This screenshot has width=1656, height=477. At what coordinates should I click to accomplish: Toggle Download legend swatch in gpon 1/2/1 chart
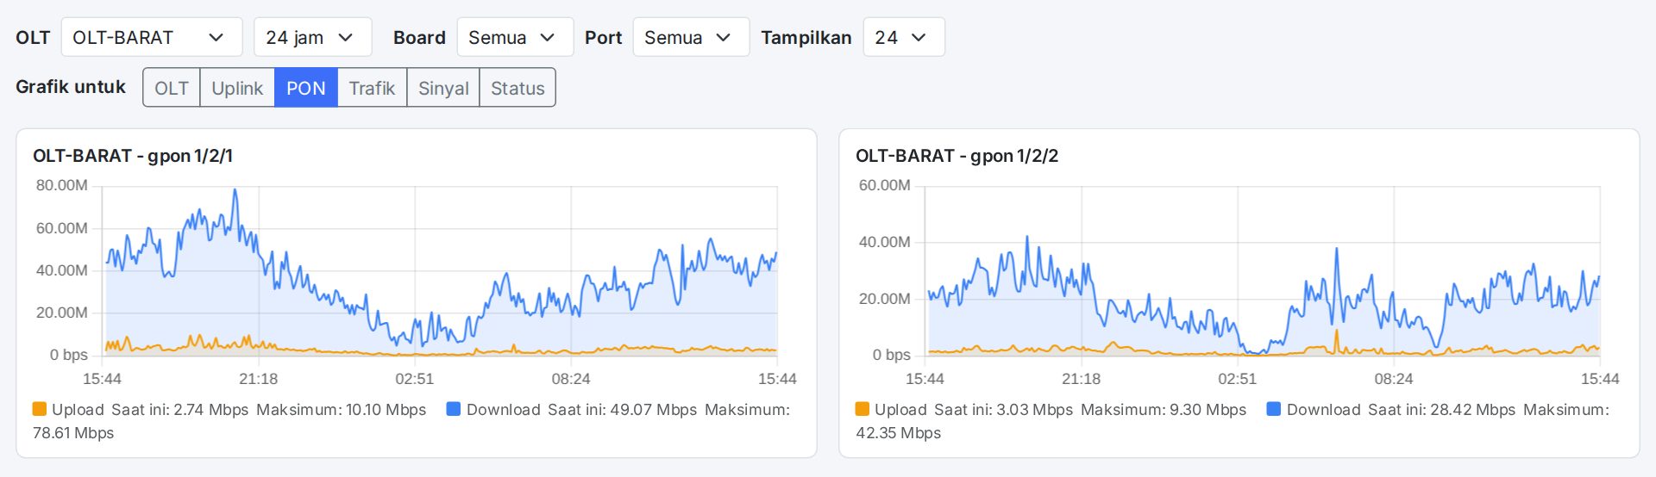tap(454, 409)
